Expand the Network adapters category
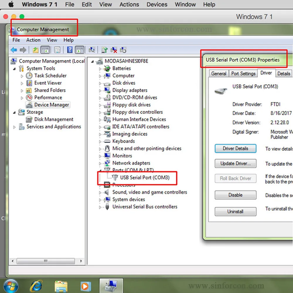The height and width of the screenshot is (293, 293). (x=100, y=163)
